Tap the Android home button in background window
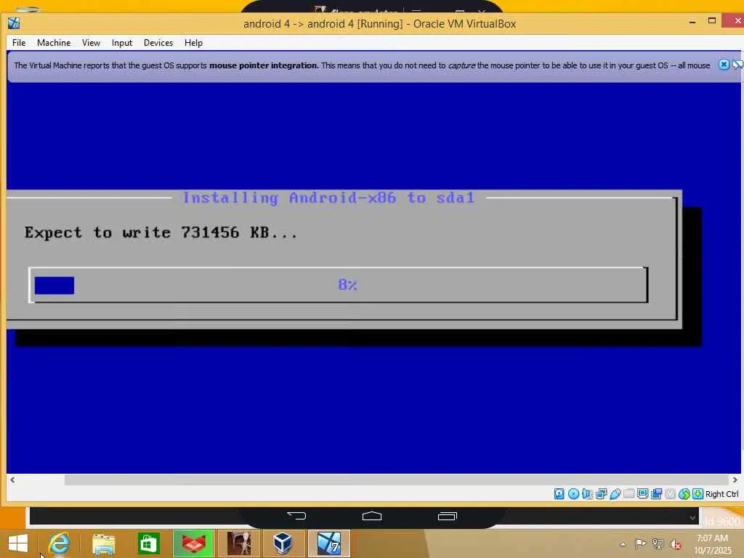The height and width of the screenshot is (558, 744). (372, 516)
